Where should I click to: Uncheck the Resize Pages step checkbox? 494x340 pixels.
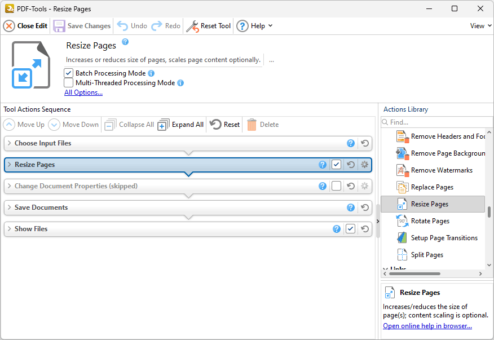click(x=336, y=165)
